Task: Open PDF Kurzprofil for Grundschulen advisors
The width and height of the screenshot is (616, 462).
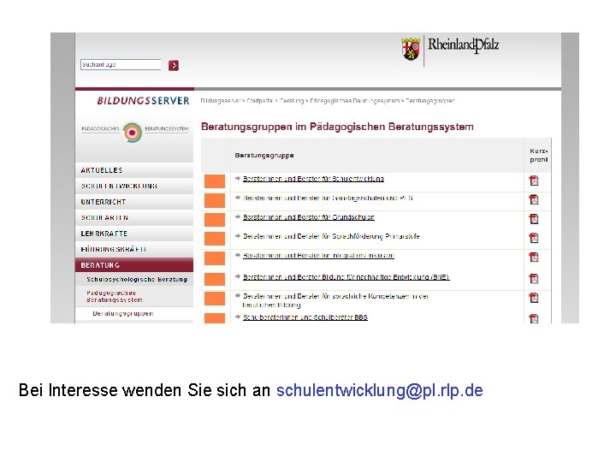Action: pyautogui.click(x=534, y=219)
